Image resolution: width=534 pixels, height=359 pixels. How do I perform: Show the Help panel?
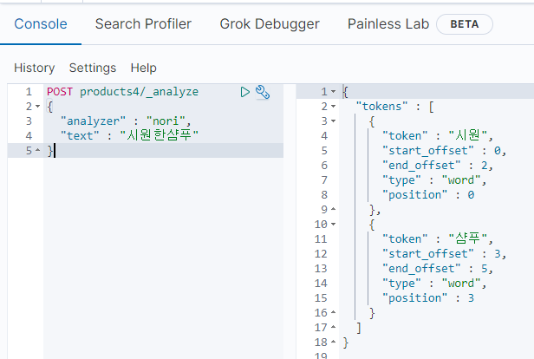coord(143,68)
